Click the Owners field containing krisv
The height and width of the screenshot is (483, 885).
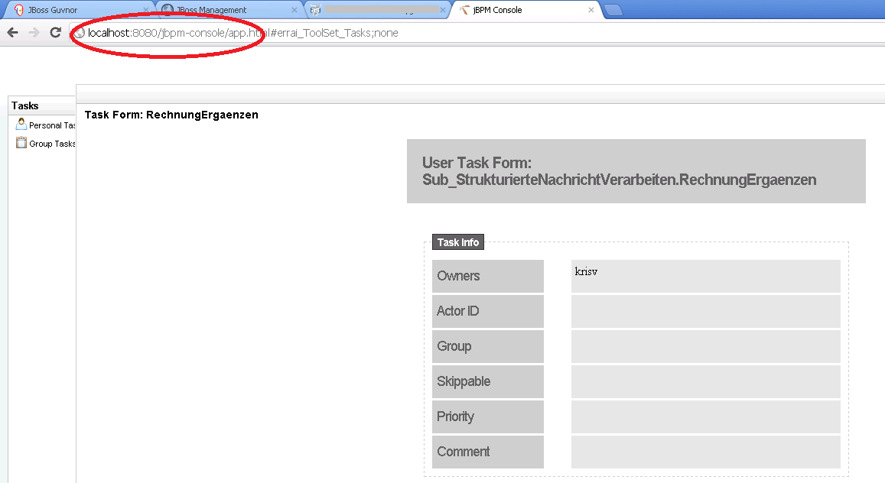point(705,276)
